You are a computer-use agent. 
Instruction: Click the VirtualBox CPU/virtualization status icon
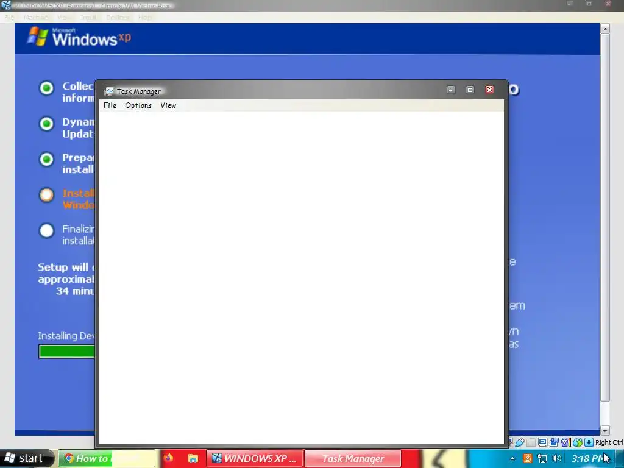(566, 442)
